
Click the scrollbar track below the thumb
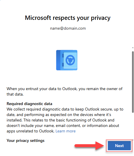(x=133, y=126)
